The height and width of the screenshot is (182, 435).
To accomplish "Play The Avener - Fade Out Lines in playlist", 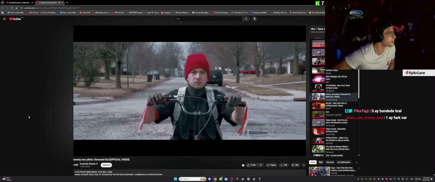I will [x=334, y=149].
